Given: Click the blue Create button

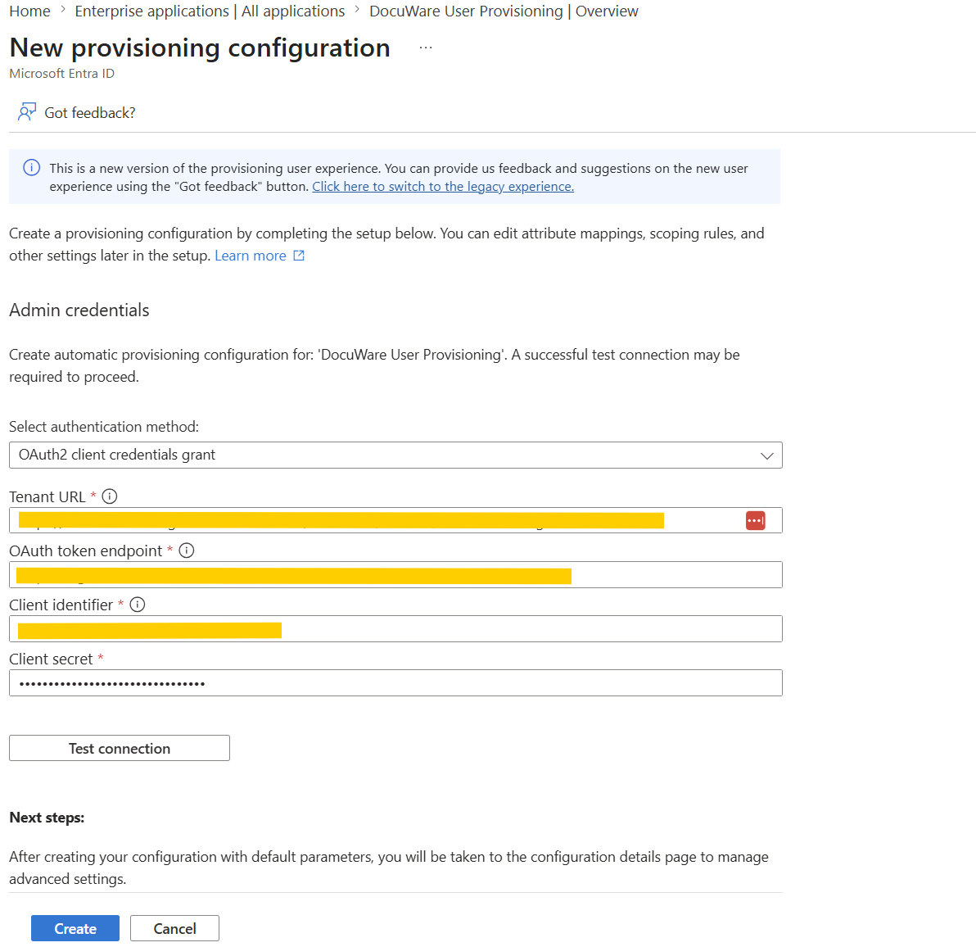Looking at the screenshot, I should click(x=75, y=928).
